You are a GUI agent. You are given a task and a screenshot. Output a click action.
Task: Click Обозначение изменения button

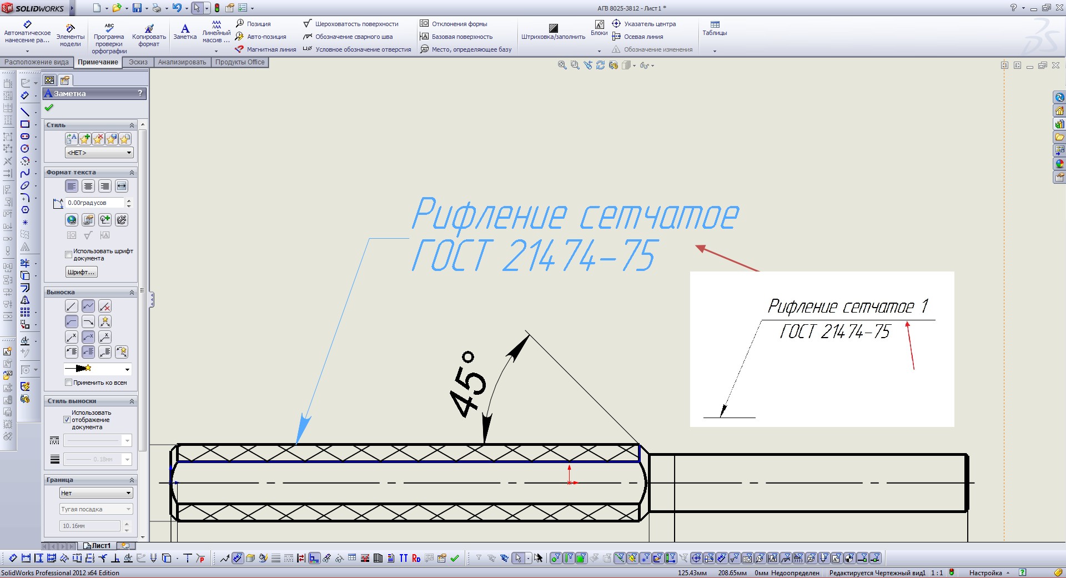click(x=652, y=49)
